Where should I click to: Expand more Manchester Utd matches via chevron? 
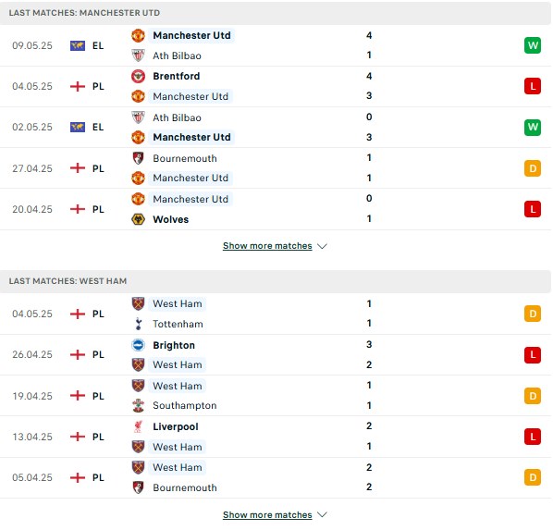[323, 246]
